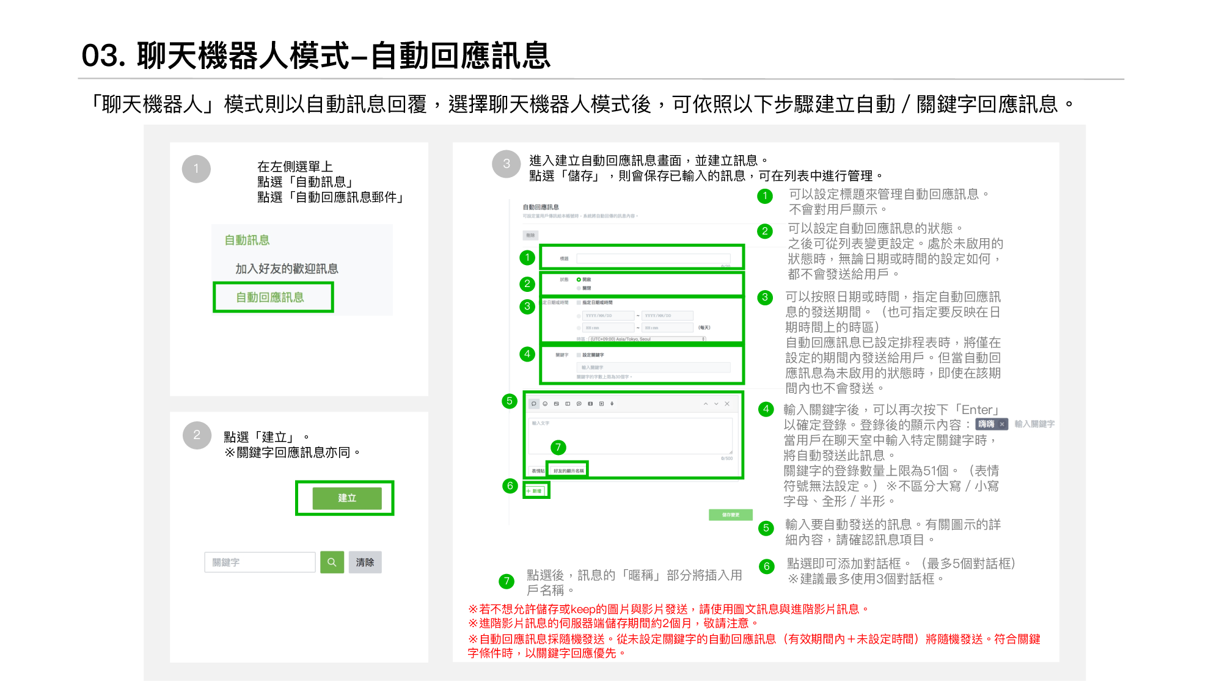Click the green 儲存變更 button
The image size is (1222, 687).
pos(731,515)
